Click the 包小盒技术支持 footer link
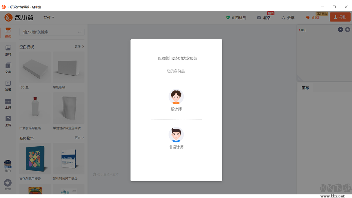The image size is (352, 198). point(106,174)
